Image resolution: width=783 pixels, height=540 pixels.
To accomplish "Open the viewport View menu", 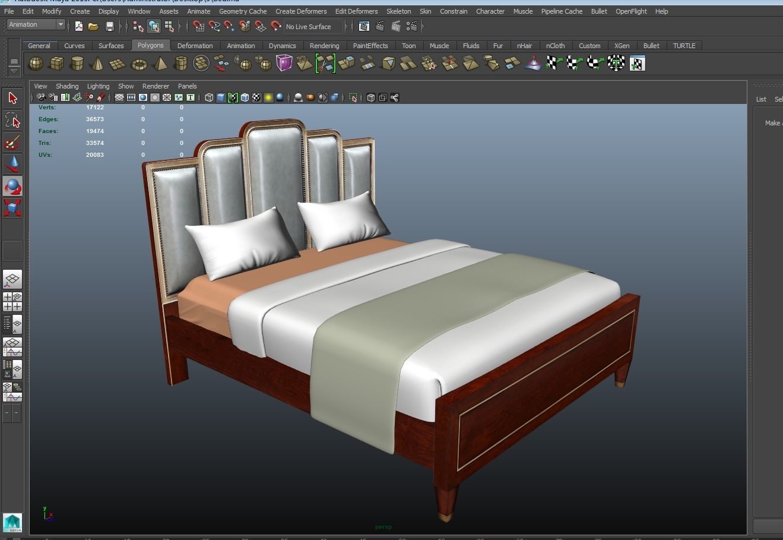I will tap(40, 86).
